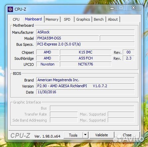Open the Graphics tab
Screen dimensions: 148x147
[83, 19]
